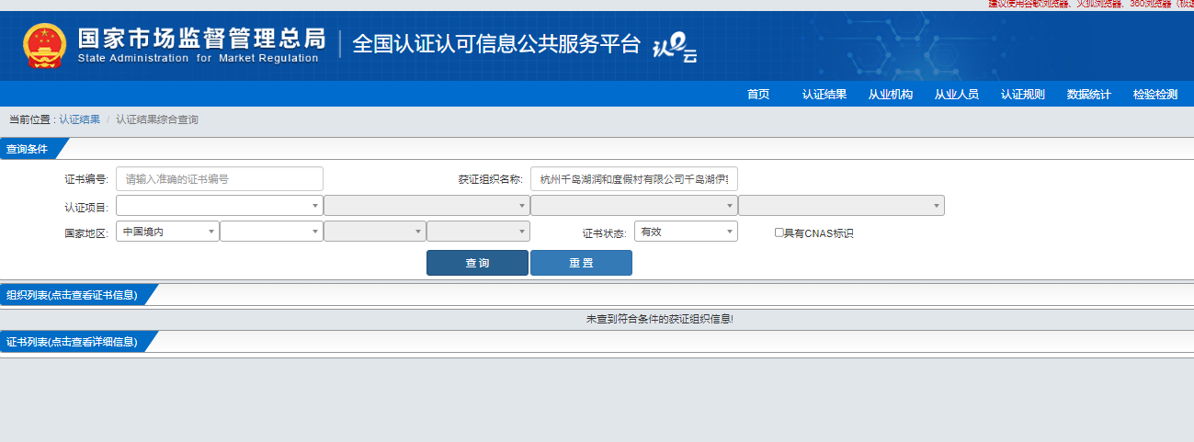Click the 全国认证认可信息公共服务平台 title
1194x442 pixels.
496,44
